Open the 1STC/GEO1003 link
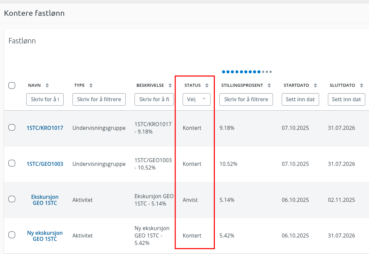The height and width of the screenshot is (254, 369). click(x=45, y=164)
